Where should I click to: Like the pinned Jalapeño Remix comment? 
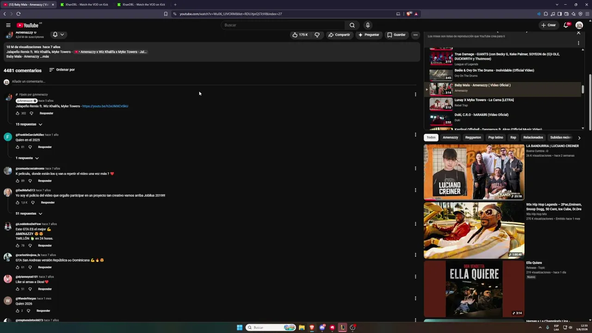tap(18, 113)
